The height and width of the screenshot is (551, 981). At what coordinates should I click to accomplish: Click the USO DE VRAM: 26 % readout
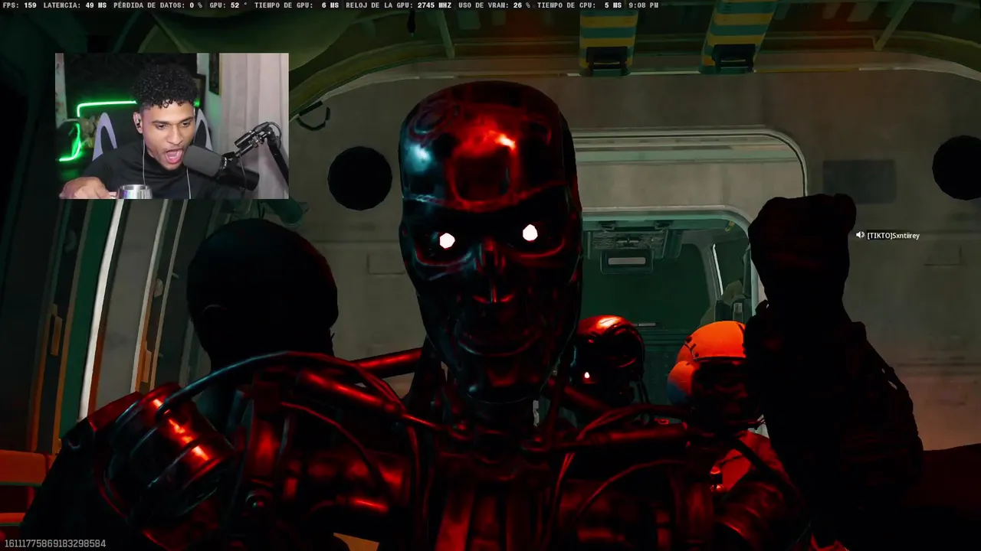[494, 5]
